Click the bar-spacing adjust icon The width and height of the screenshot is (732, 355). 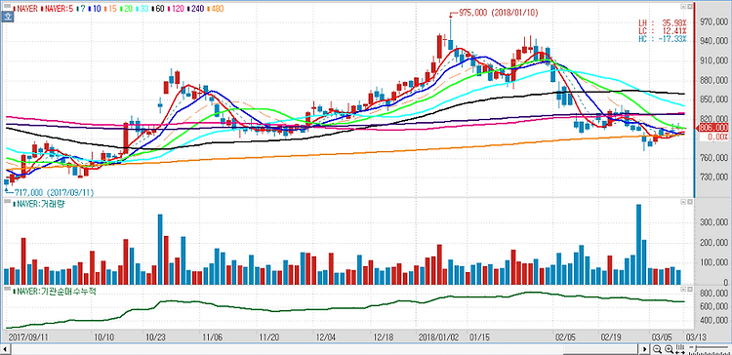point(679,349)
